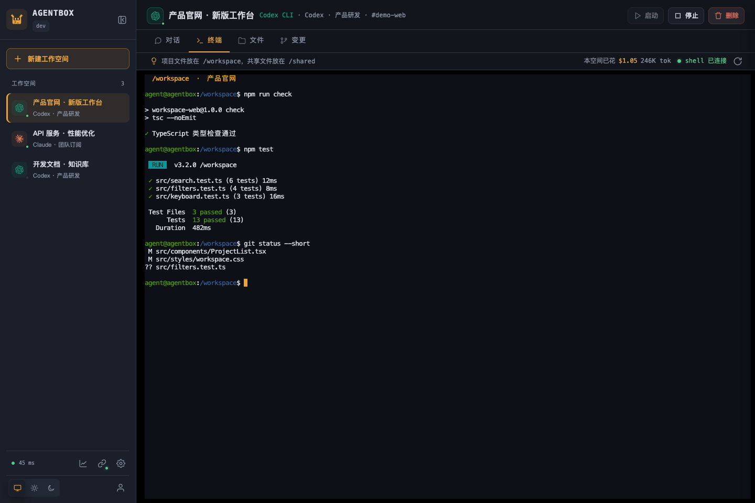Click the Codex CLI label in header
755x503 pixels.
pyautogui.click(x=276, y=15)
